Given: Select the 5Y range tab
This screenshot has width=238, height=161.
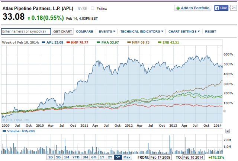Looking at the screenshot, I should 118,157.
